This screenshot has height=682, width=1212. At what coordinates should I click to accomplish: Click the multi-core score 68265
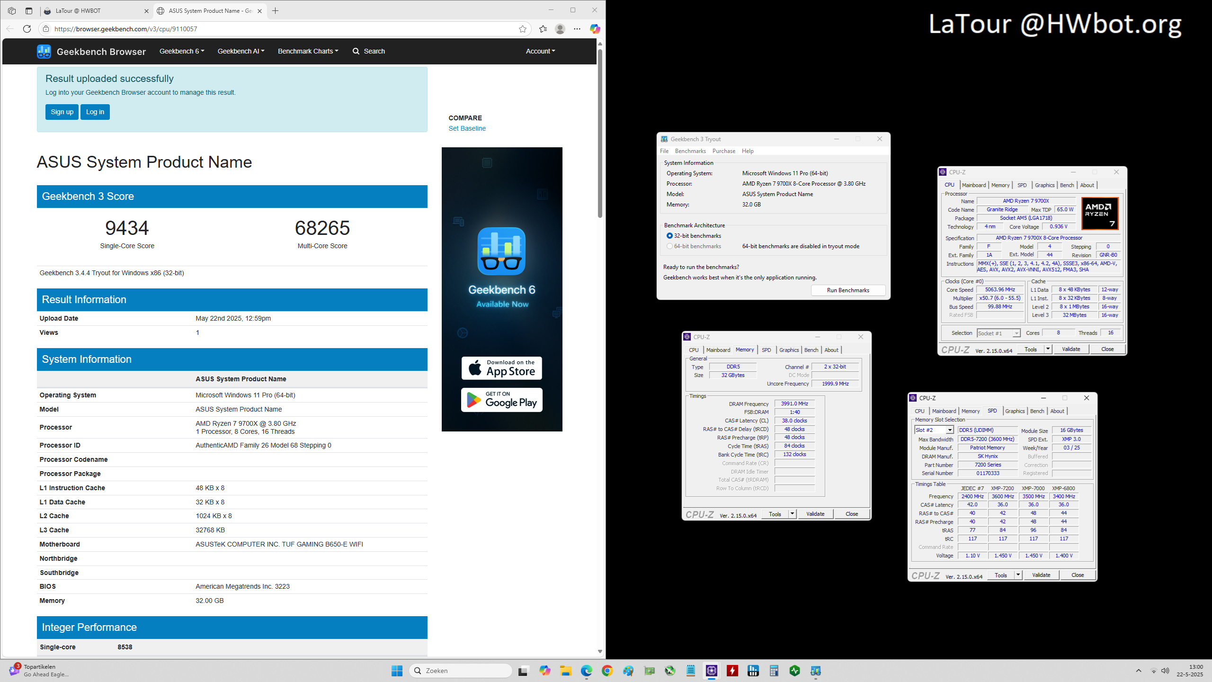[x=322, y=228]
